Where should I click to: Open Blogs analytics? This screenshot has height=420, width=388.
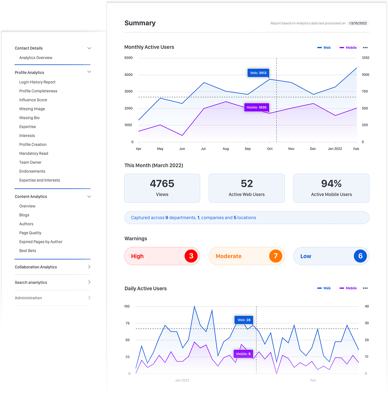pos(24,215)
